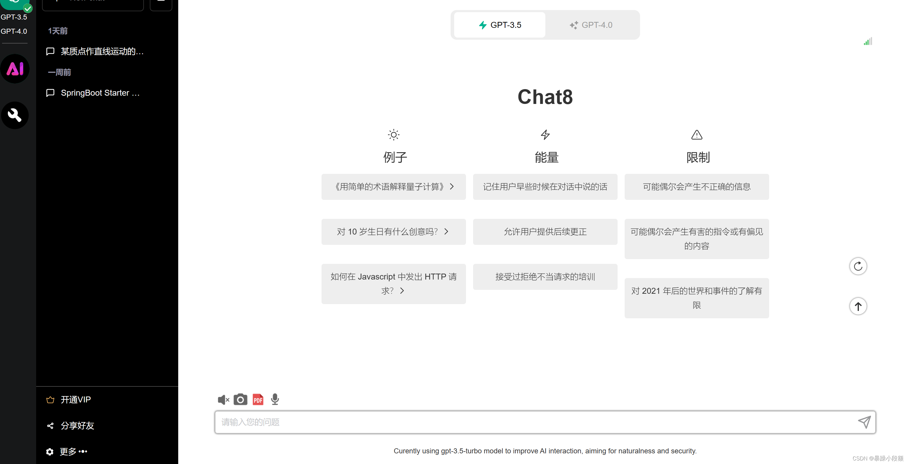Click the mute speaker icon above input

(x=224, y=399)
